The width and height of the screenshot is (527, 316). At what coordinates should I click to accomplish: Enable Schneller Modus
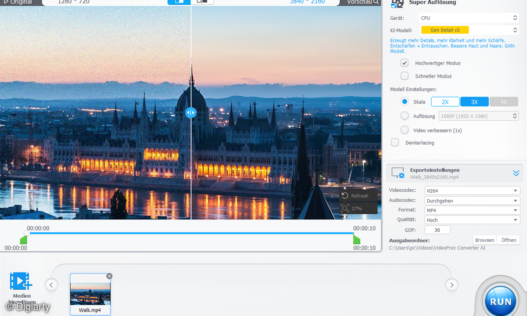coord(404,75)
